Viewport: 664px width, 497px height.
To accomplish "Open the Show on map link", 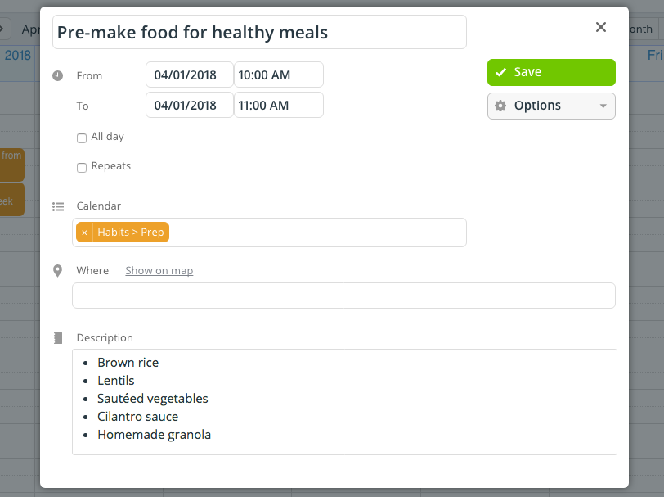I will pos(159,271).
